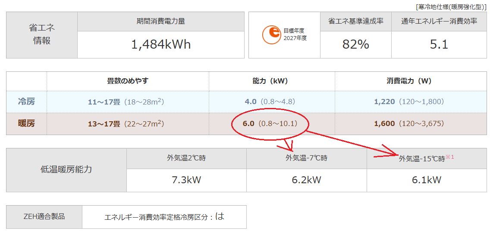
Task: Select the 暖房 row label
Action: [x=26, y=123]
